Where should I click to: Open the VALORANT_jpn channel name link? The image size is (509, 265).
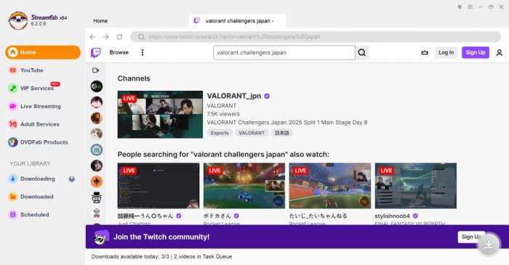pos(233,96)
